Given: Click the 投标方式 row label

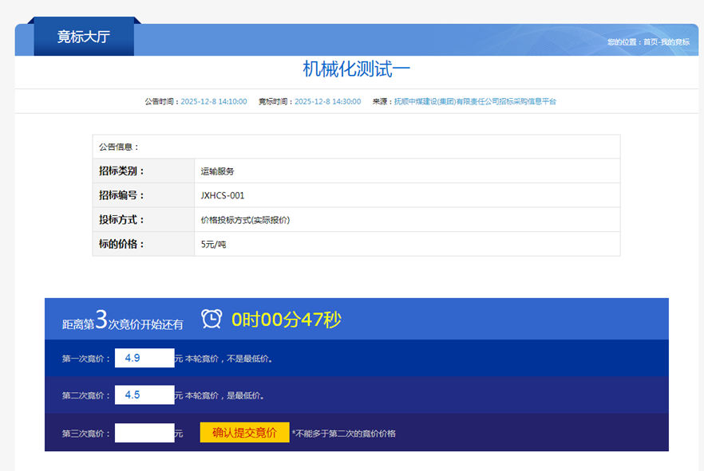Looking at the screenshot, I should click(121, 220).
